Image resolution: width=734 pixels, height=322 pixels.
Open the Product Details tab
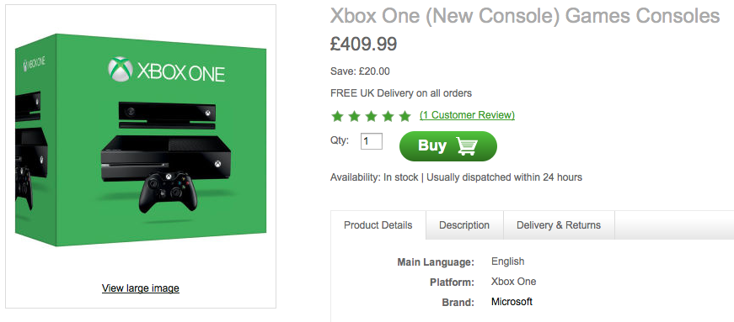(378, 225)
